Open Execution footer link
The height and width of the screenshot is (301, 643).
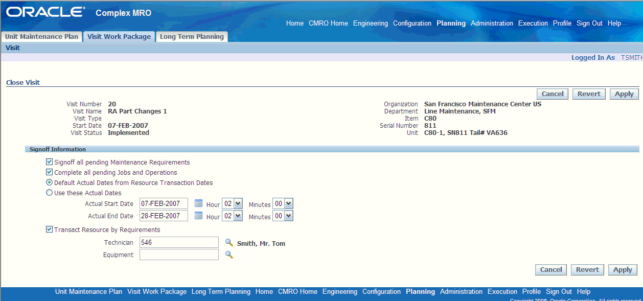click(502, 292)
